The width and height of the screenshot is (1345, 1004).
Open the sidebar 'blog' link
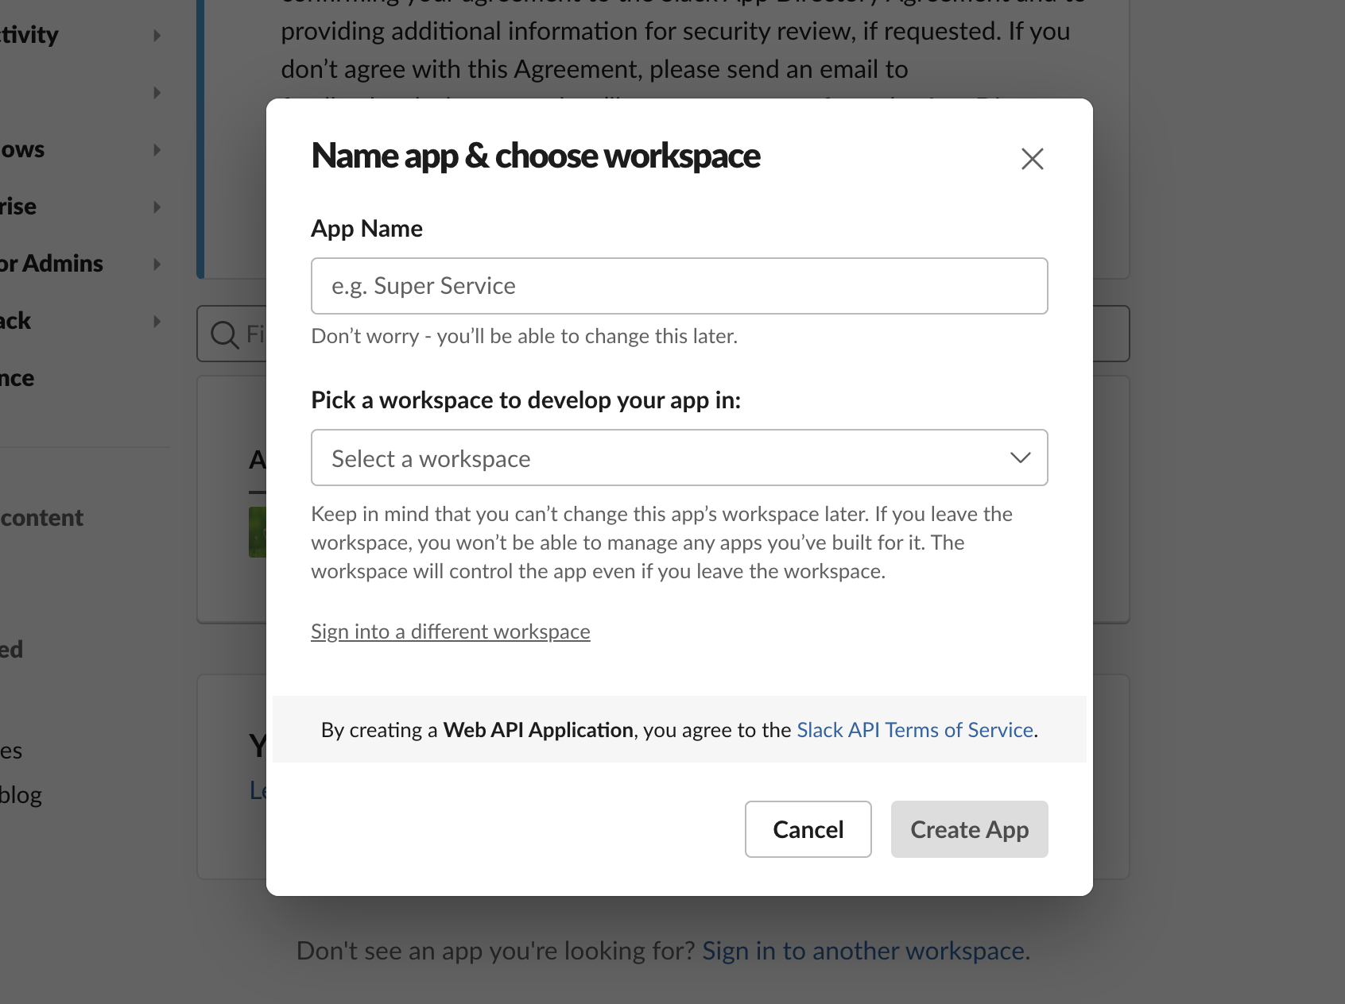coord(21,795)
